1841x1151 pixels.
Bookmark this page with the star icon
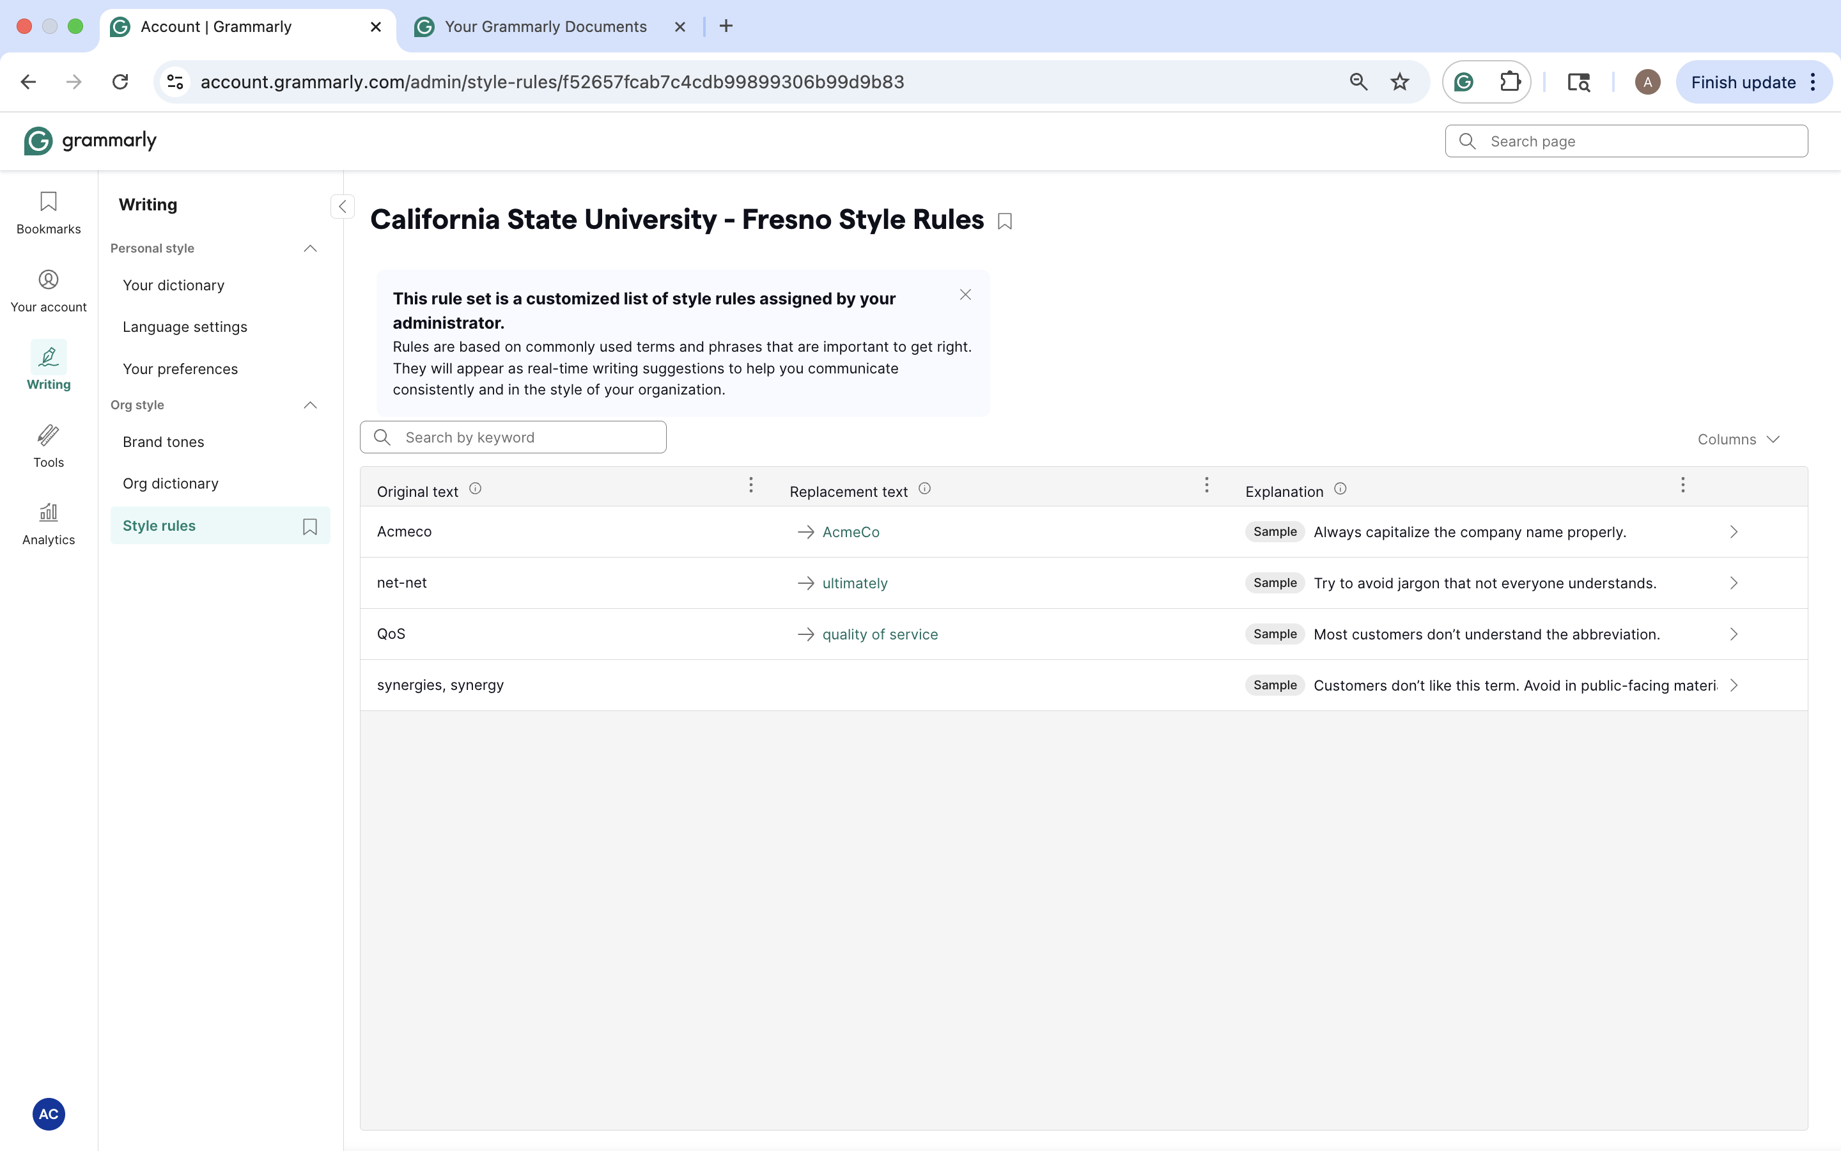point(1400,82)
